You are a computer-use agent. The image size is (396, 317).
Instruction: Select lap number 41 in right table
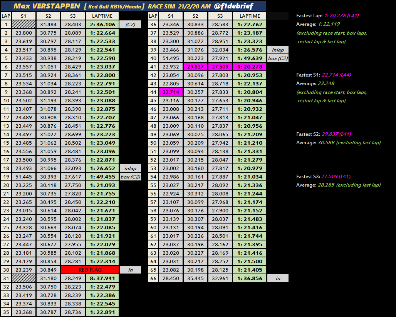pyautogui.click(x=153, y=67)
